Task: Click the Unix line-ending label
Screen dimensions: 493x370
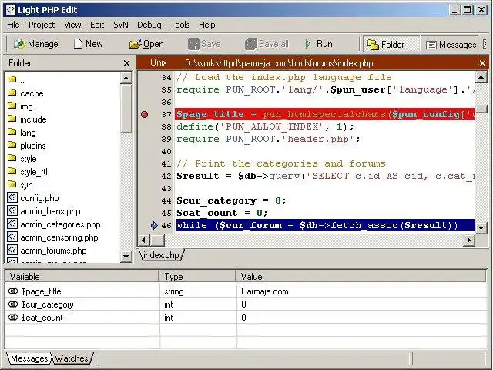Action: 159,63
